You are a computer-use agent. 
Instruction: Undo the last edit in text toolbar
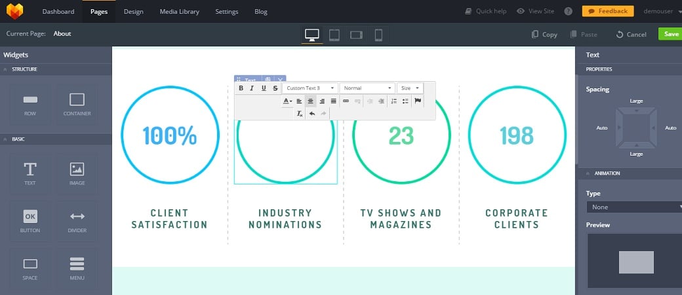tap(312, 114)
